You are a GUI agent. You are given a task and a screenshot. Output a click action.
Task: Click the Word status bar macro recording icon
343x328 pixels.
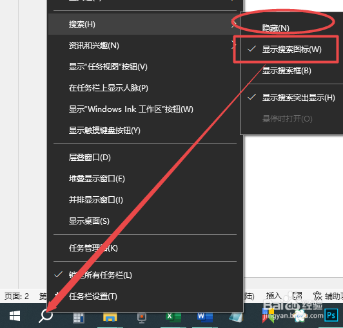pyautogui.click(x=297, y=296)
